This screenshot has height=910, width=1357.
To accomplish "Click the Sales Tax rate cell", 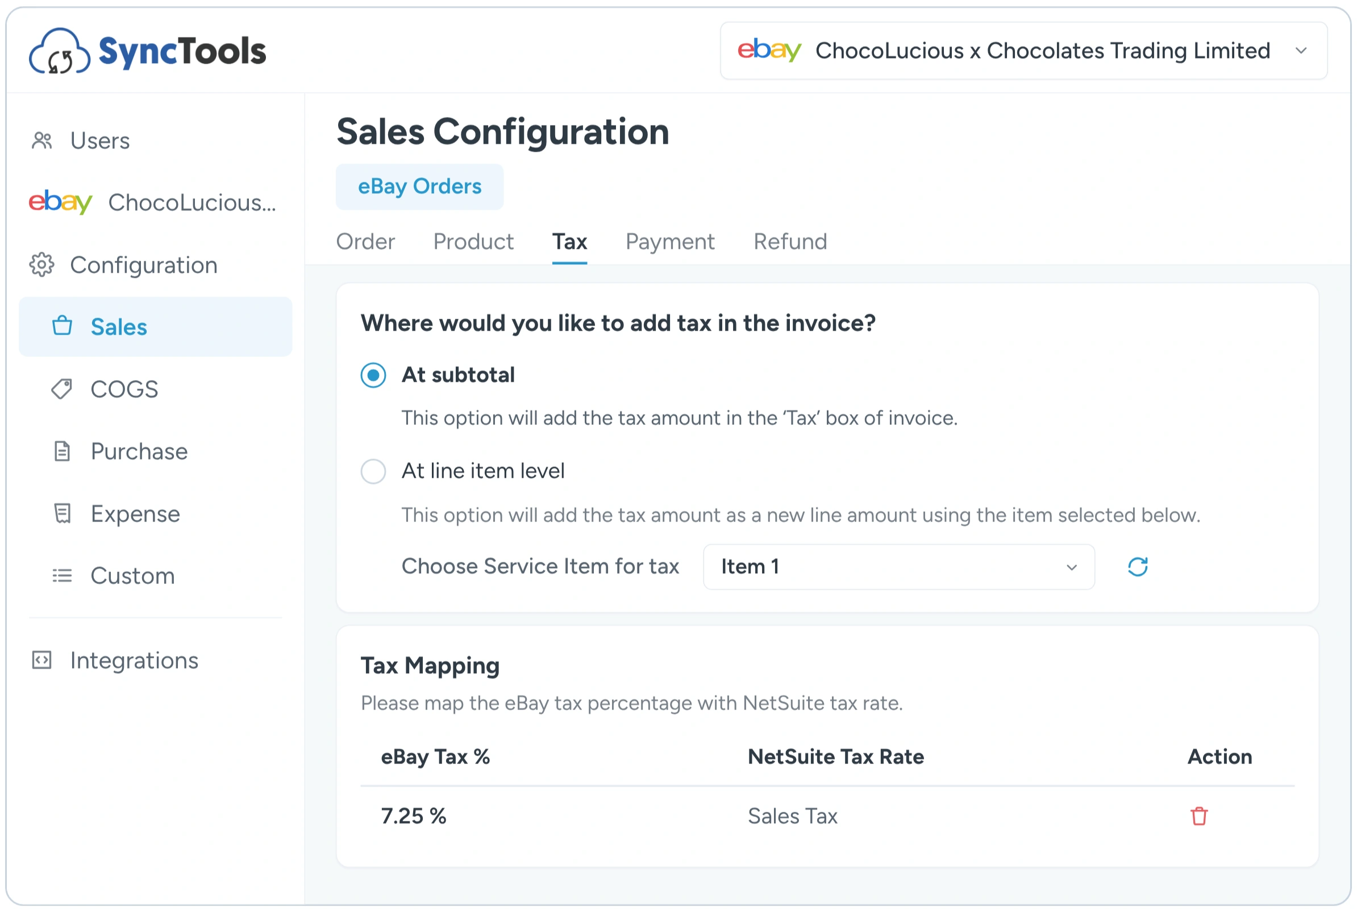I will (793, 817).
